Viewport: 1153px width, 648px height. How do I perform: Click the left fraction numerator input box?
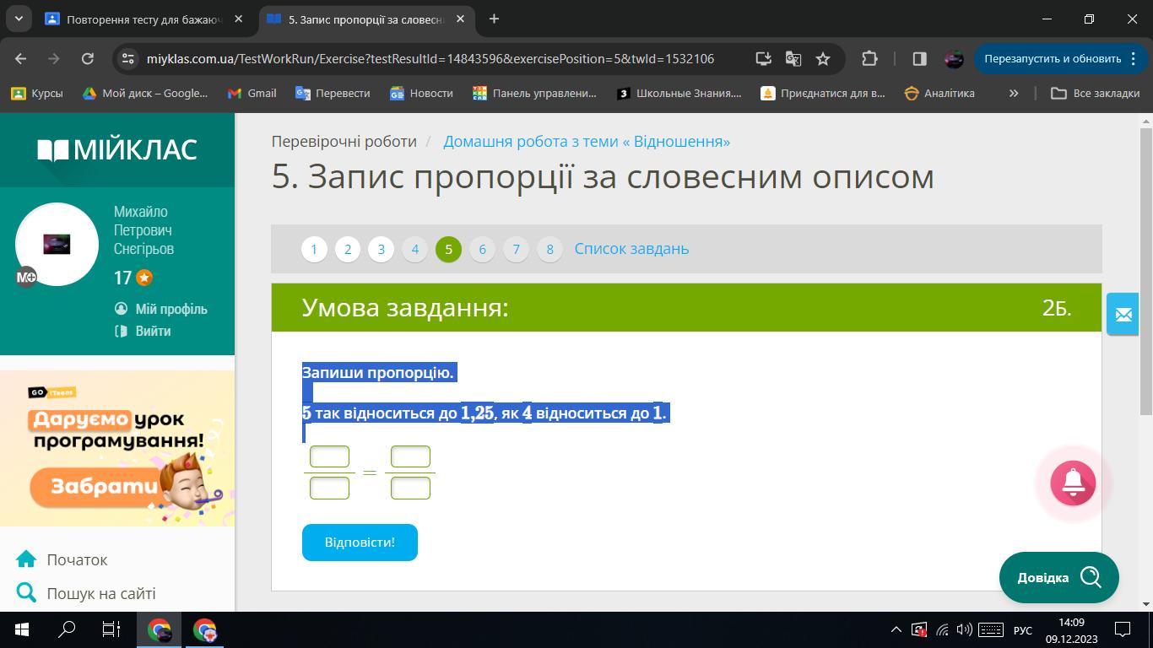point(329,456)
